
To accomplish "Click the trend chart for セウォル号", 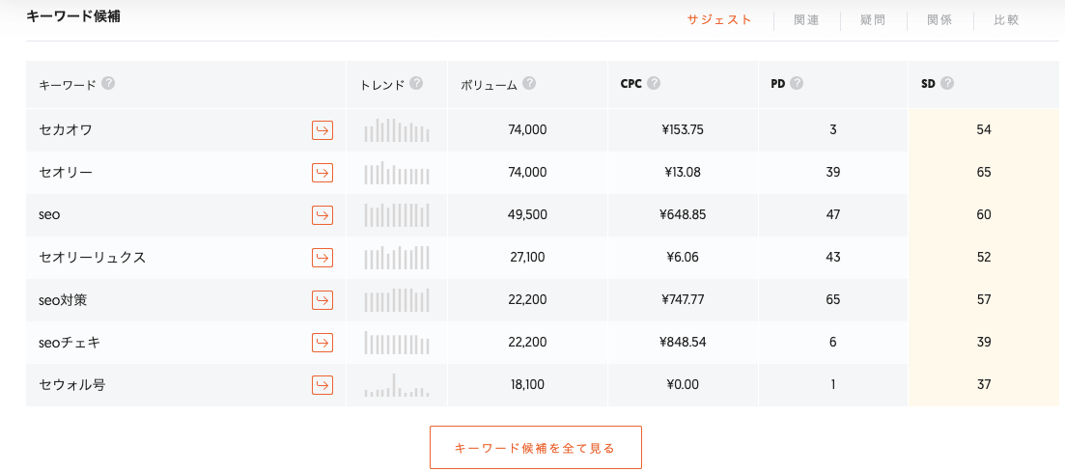I will coord(396,385).
